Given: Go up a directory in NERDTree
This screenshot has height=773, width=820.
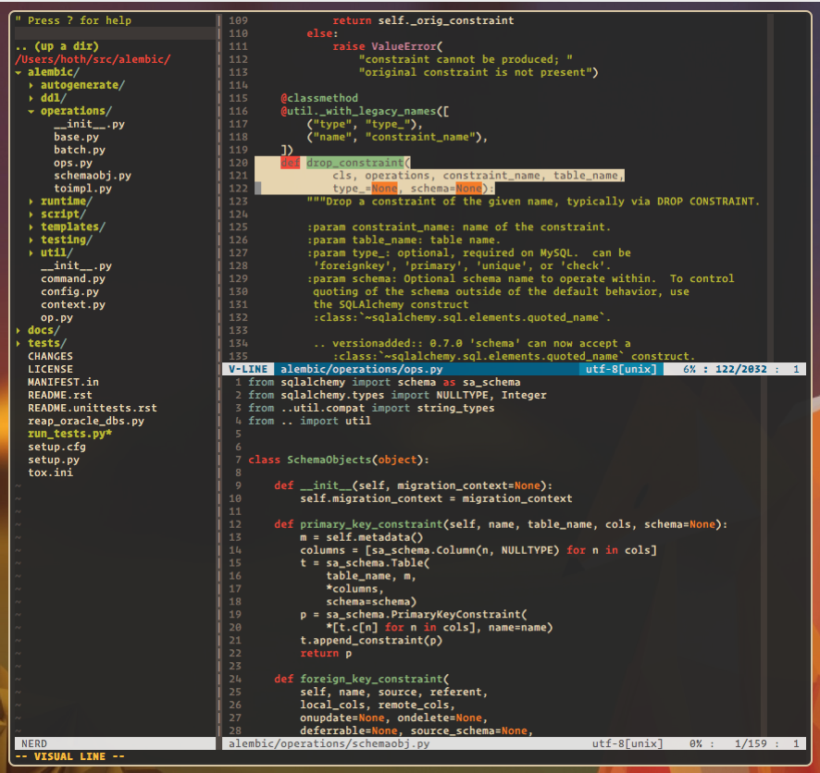Looking at the screenshot, I should 57,46.
